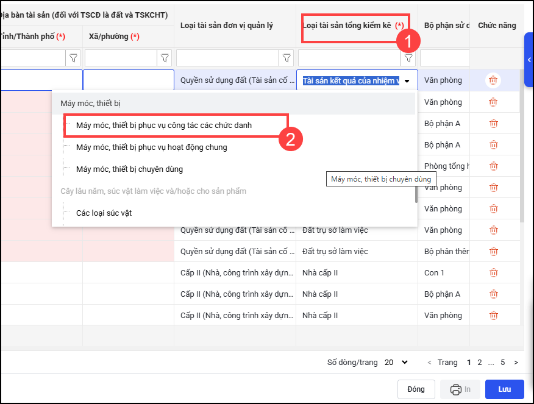
Task: Open the Số dòng/trang rows-per-page dropdown
Action: point(396,363)
